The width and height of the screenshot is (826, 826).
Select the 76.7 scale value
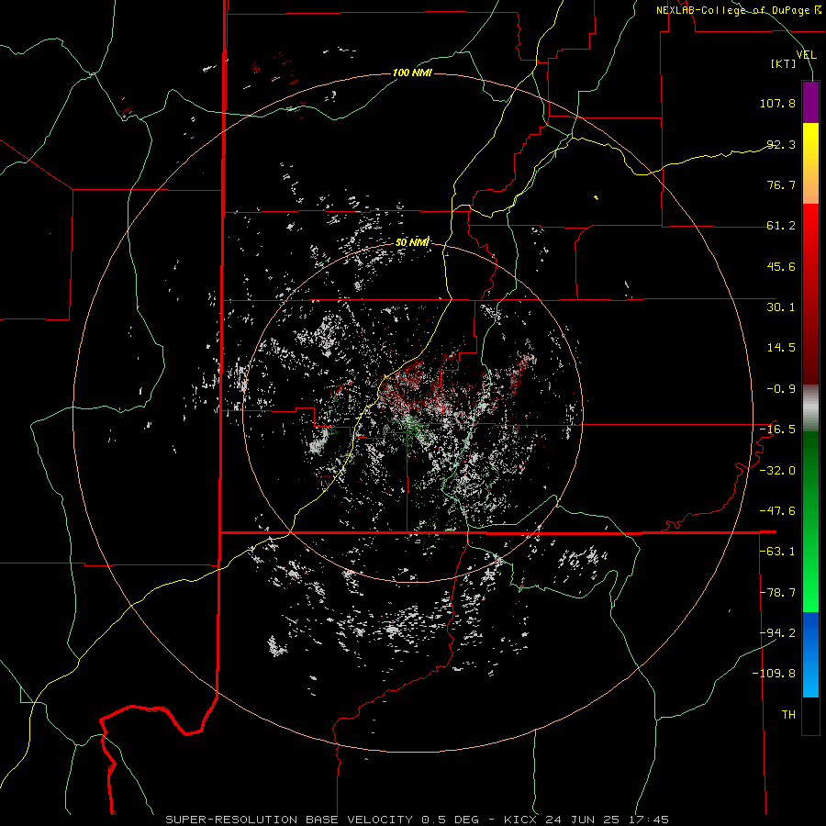(781, 184)
